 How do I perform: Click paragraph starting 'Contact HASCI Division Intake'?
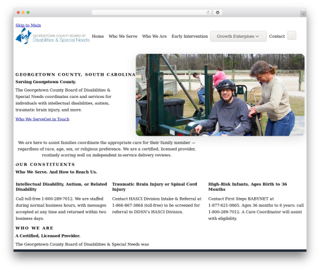click(x=157, y=205)
